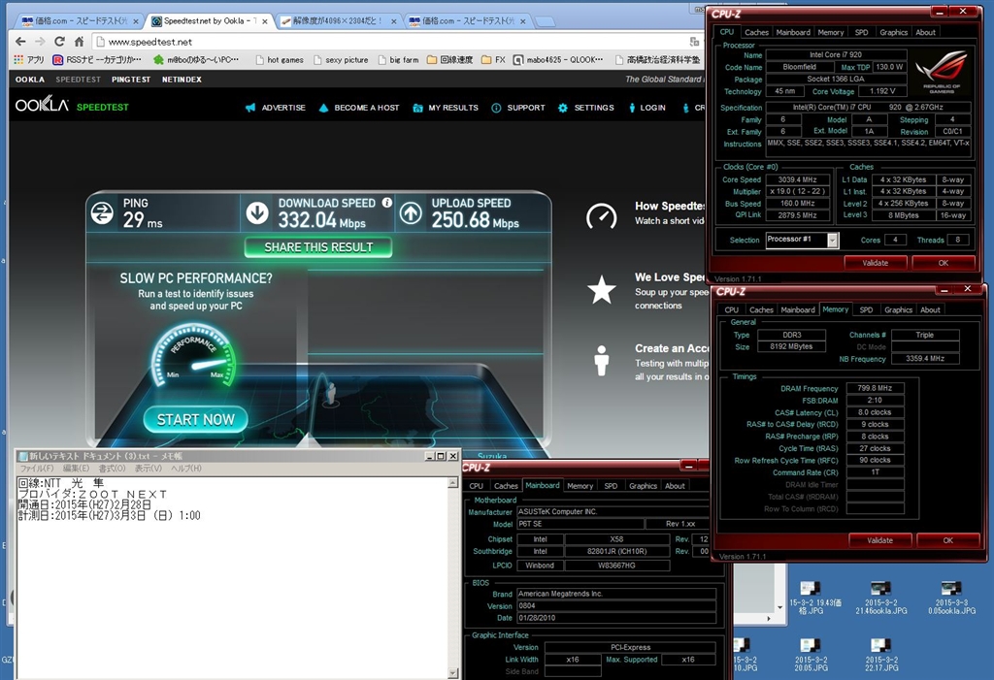Click the performance gauge dial

[194, 355]
